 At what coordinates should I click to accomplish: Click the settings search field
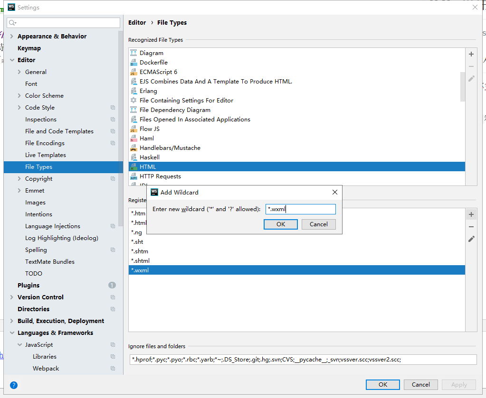63,23
